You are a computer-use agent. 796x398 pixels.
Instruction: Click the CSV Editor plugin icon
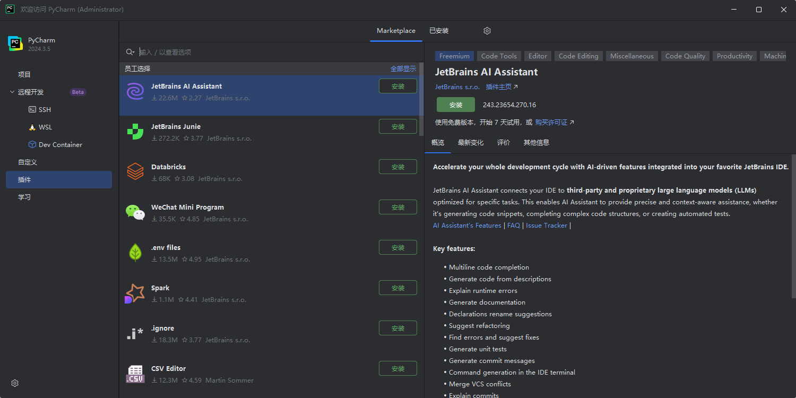pyautogui.click(x=135, y=374)
